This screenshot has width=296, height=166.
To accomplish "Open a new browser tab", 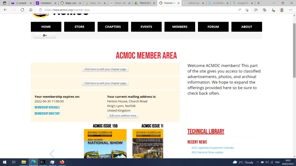I will tap(258, 3).
